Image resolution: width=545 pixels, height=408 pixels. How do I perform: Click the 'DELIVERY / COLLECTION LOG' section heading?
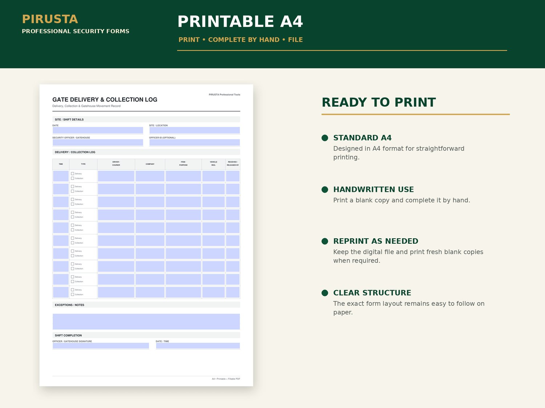[x=75, y=152]
